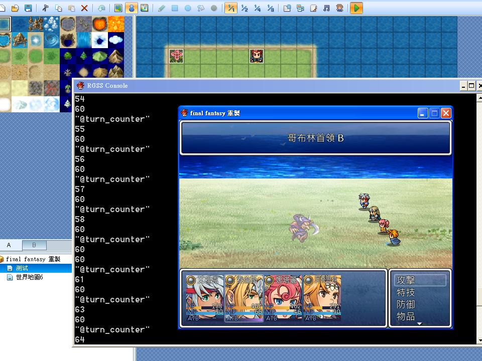Open the Sound Test music note icon
Viewport: 482px width, 361px height.
click(326, 8)
